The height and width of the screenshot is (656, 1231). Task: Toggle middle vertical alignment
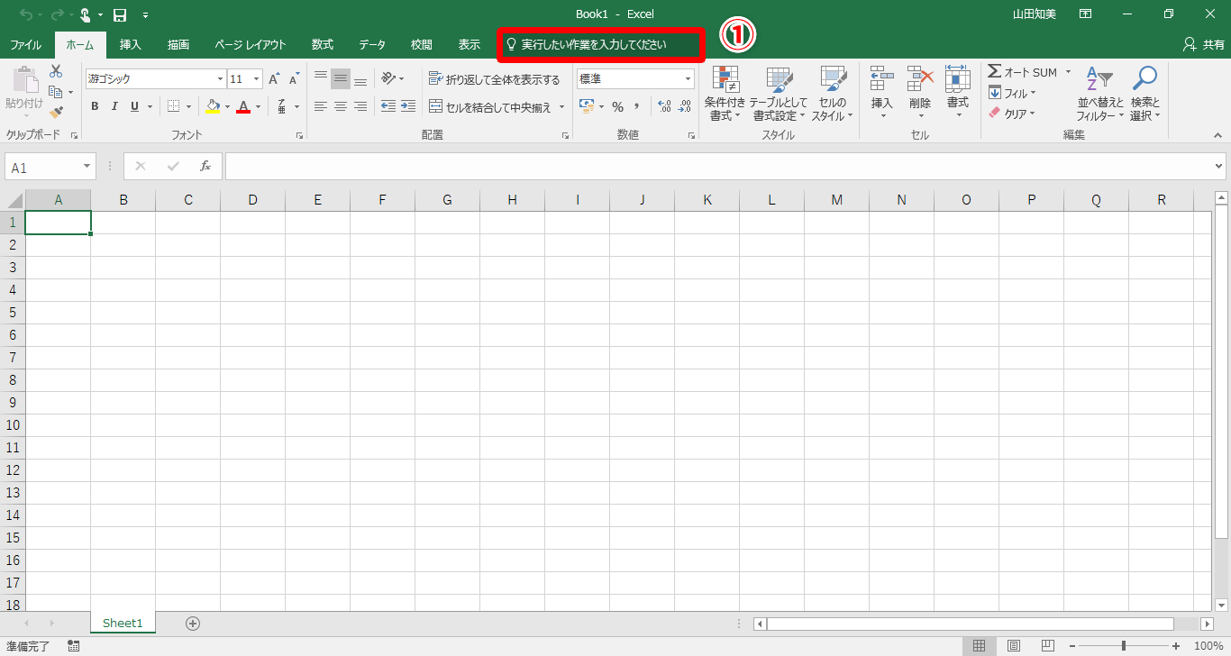pos(341,78)
